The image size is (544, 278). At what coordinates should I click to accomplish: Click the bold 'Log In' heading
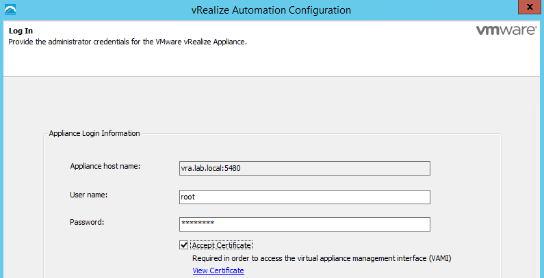tap(21, 31)
